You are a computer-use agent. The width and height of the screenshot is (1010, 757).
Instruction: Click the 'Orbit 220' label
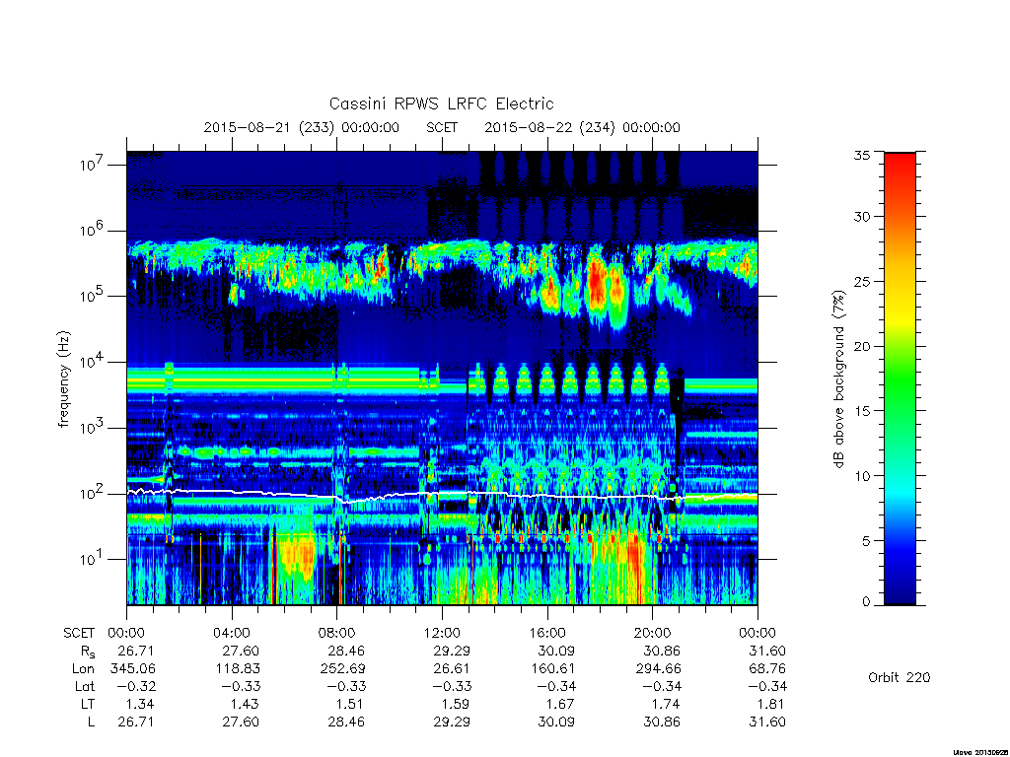[x=900, y=677]
